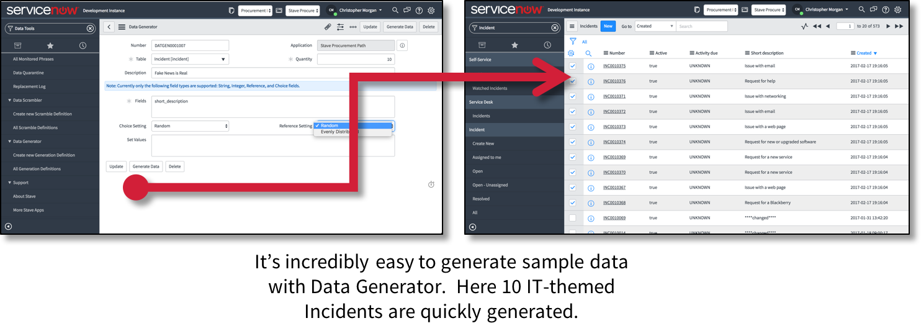Screen dimensions: 921x336
Task: Uncheck the checkbox for INC0010369
Action: click(x=573, y=157)
